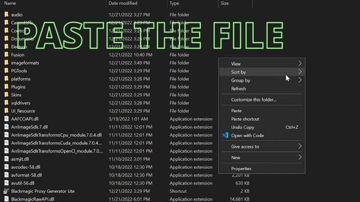The image size is (360, 202).
Task: Click the Fusion folder icon
Action: pyautogui.click(x=6, y=54)
